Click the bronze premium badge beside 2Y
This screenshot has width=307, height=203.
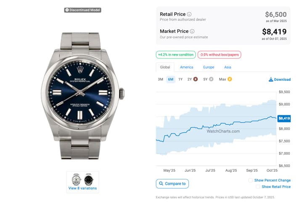(x=195, y=79)
